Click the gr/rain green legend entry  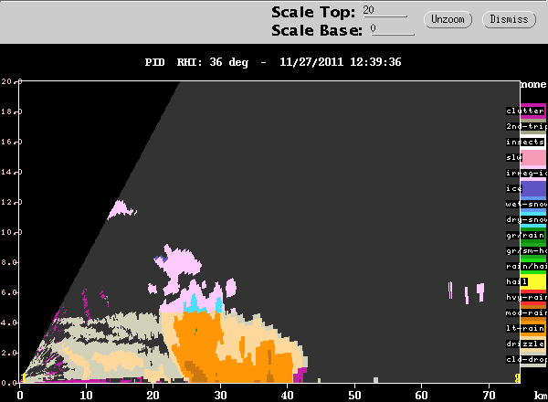pos(525,235)
